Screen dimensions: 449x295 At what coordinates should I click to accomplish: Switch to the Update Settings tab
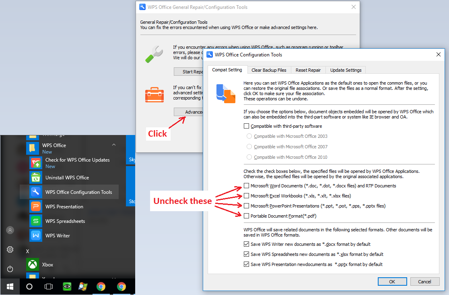tap(346, 70)
